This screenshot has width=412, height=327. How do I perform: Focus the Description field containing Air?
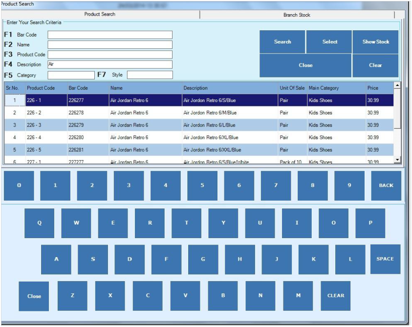(x=110, y=64)
